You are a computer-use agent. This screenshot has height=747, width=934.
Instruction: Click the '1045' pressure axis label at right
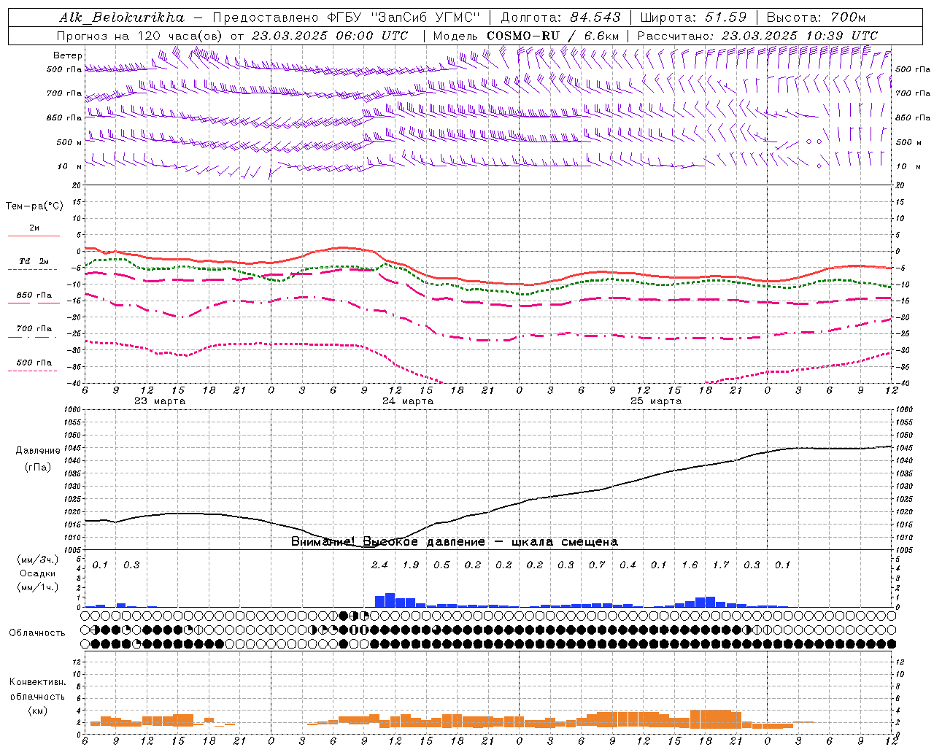pos(904,448)
